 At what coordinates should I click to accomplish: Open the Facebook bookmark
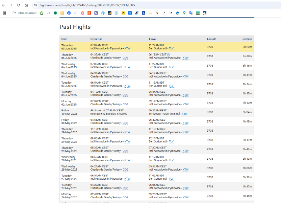(x=69, y=13)
